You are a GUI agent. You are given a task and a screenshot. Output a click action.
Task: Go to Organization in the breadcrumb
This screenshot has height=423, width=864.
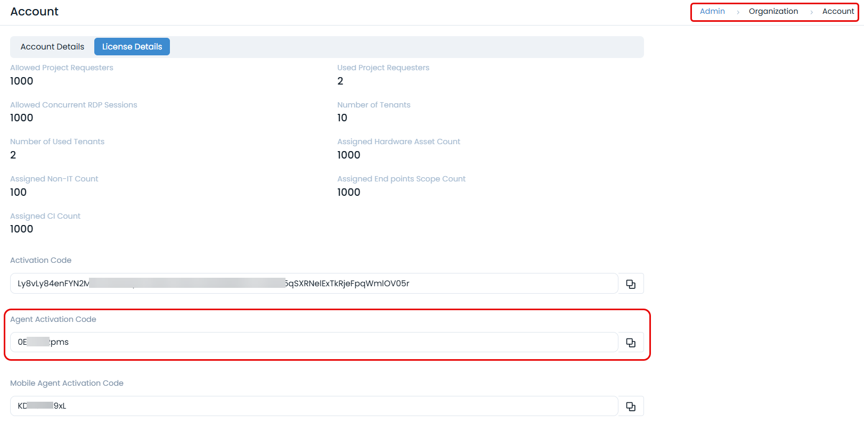773,11
